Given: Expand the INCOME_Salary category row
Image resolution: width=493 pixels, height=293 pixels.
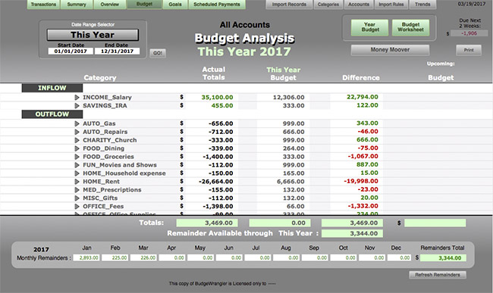Looking at the screenshot, I should [x=77, y=98].
